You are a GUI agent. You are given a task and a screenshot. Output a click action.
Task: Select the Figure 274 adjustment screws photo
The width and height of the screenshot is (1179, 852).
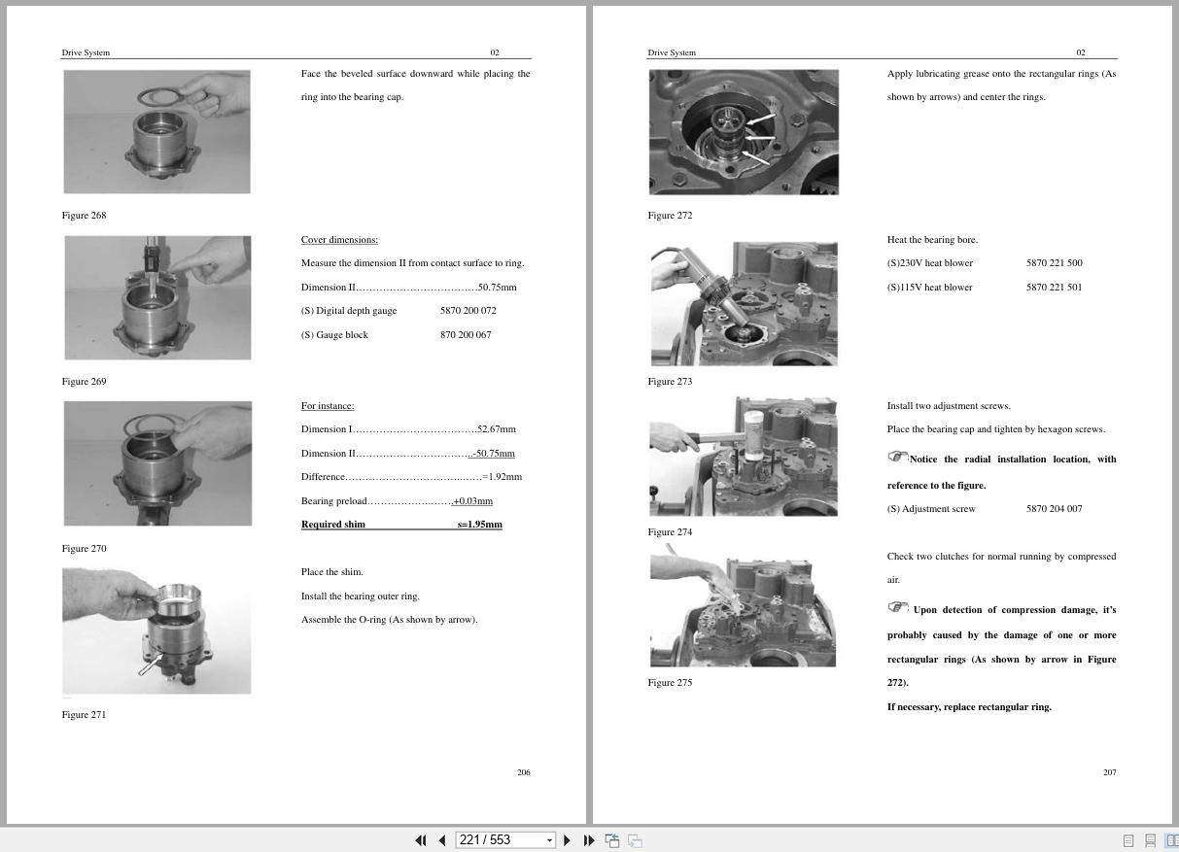tap(744, 455)
